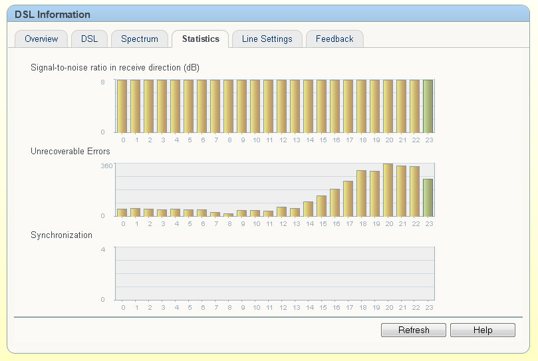Viewport: 538px width, 361px height.
Task: Click the hour-0 bar in Unrecoverable Errors chart
Action: pos(122,213)
